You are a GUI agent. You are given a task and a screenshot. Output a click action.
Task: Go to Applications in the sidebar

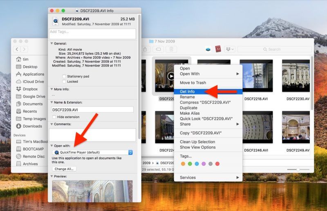tap(33, 74)
